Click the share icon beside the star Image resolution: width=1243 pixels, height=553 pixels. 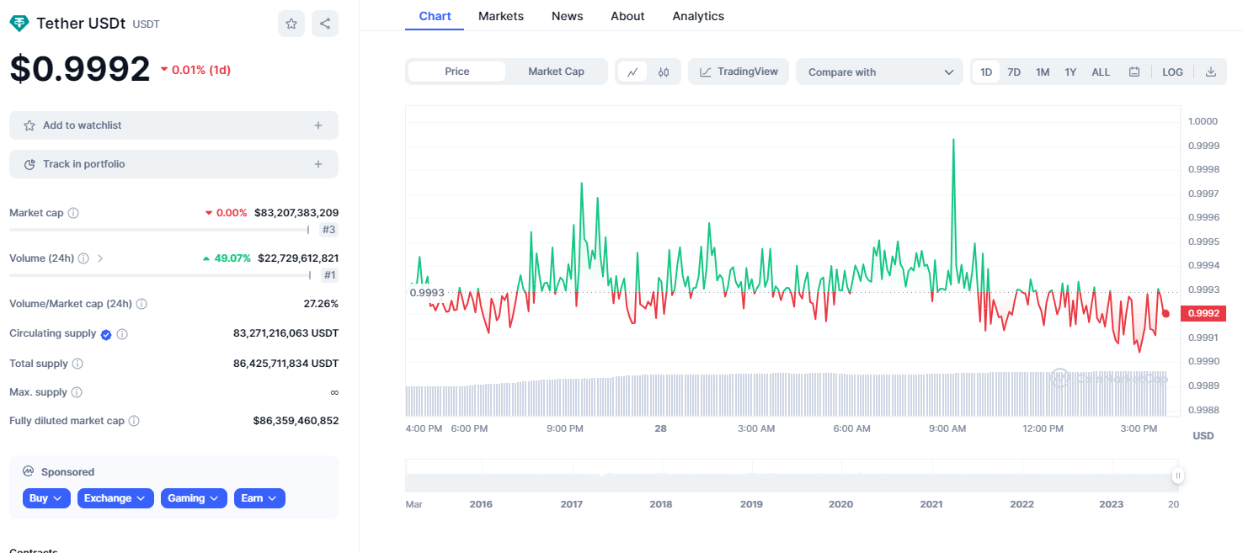click(x=325, y=24)
